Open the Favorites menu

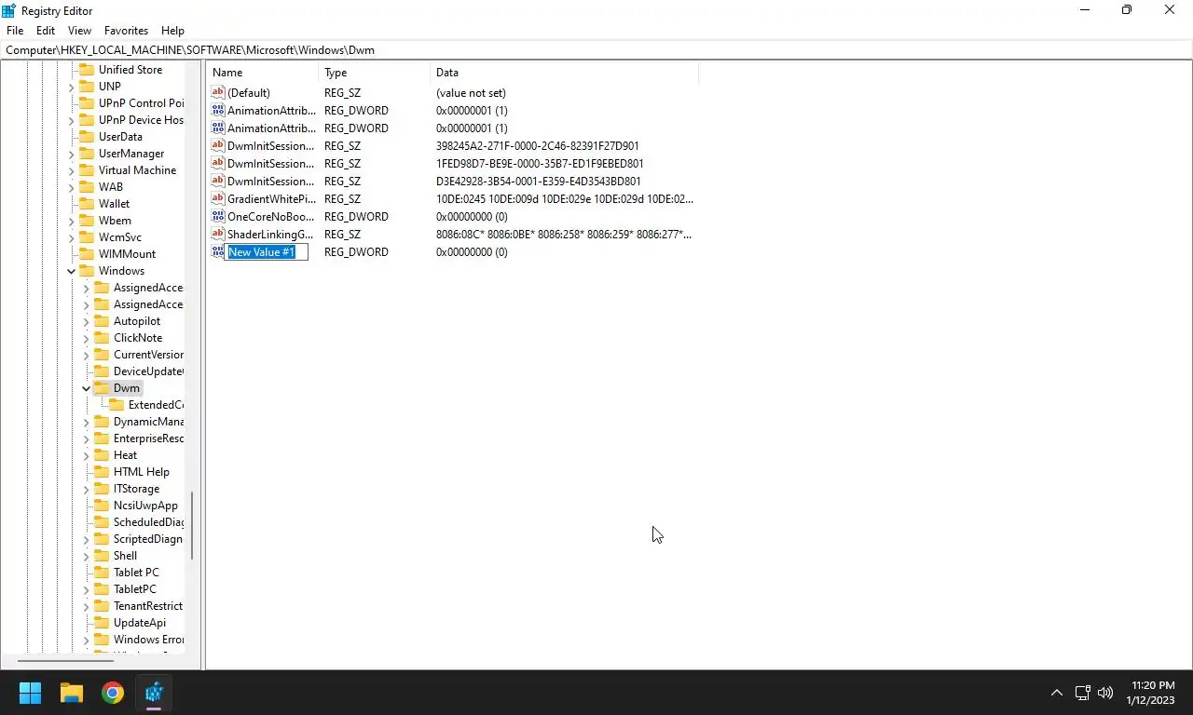(x=126, y=31)
